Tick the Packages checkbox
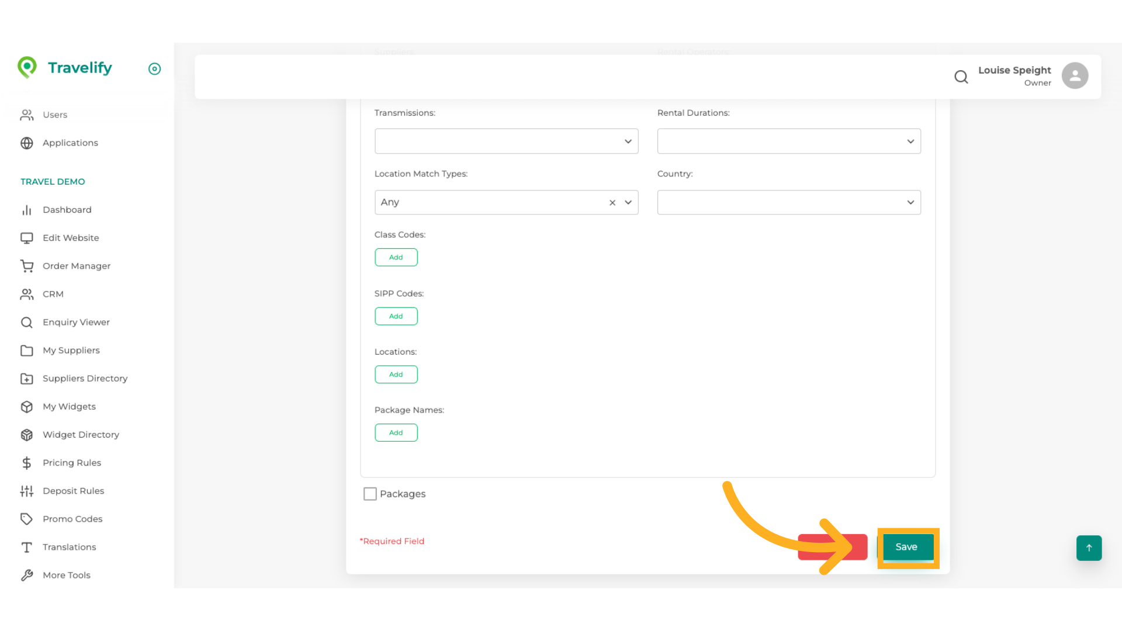Viewport: 1122px width, 631px height. [370, 494]
